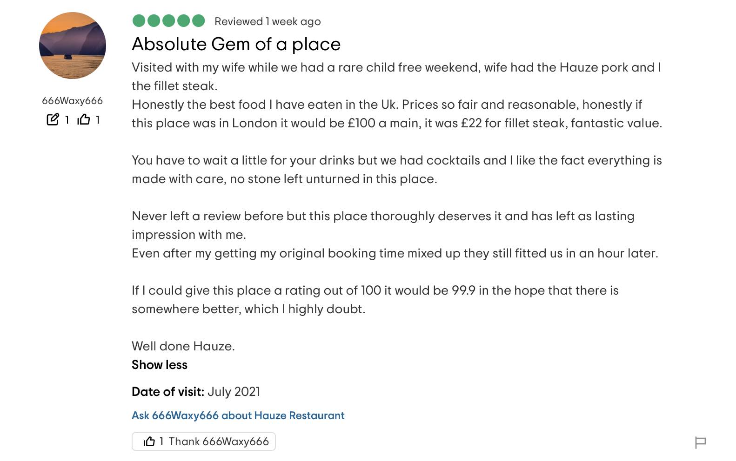Click the fourth green rating bubble

183,21
